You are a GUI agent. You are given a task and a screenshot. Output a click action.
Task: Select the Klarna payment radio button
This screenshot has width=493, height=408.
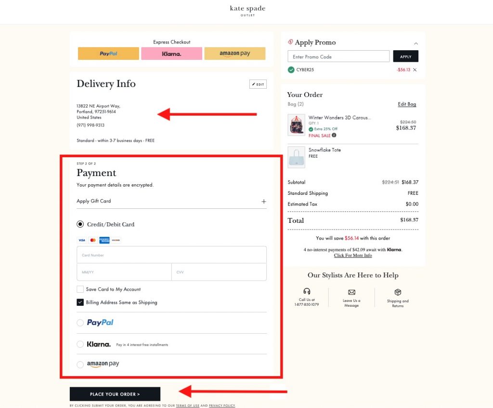tap(80, 344)
